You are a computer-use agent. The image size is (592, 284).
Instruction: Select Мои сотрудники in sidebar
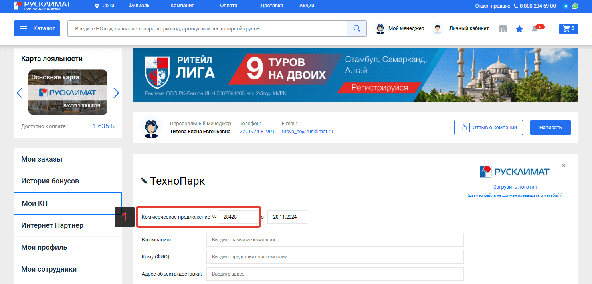(x=68, y=269)
